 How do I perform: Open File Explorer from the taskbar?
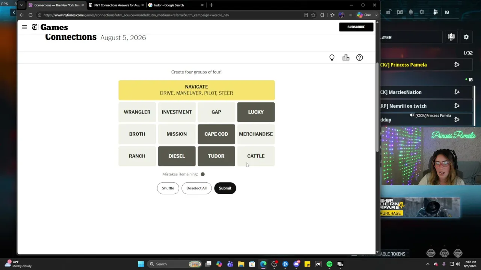[x=241, y=264]
